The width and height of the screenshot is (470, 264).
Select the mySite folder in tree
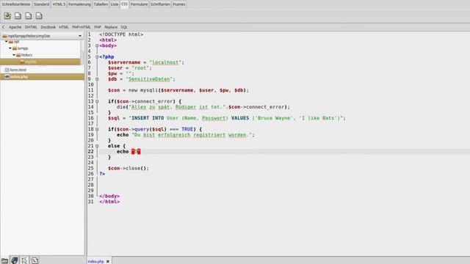click(x=40, y=62)
